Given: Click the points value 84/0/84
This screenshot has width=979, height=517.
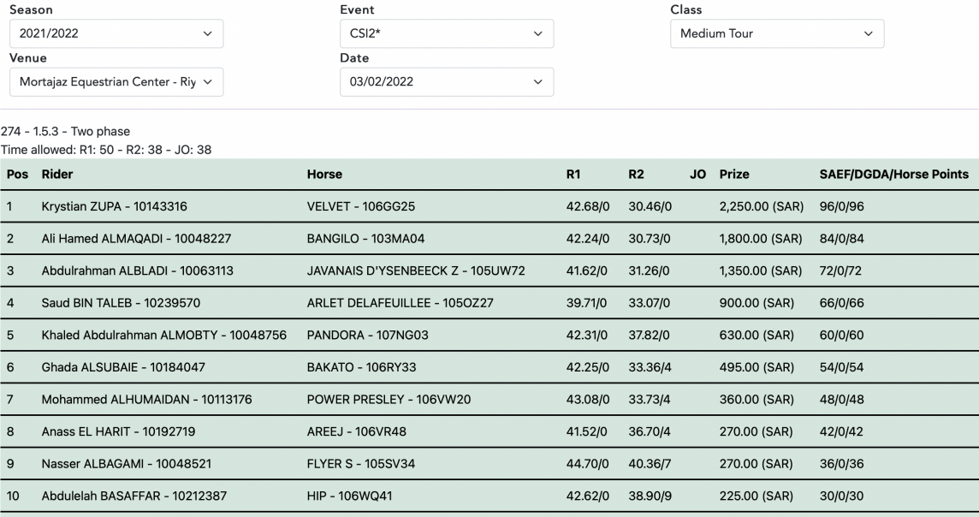Looking at the screenshot, I should pyautogui.click(x=841, y=239).
